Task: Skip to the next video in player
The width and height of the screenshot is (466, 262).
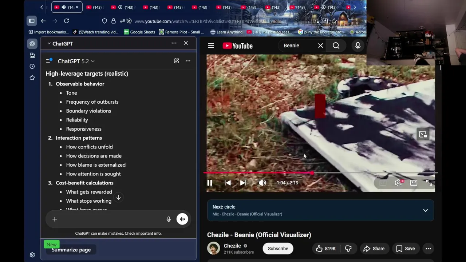Action: click(x=243, y=183)
